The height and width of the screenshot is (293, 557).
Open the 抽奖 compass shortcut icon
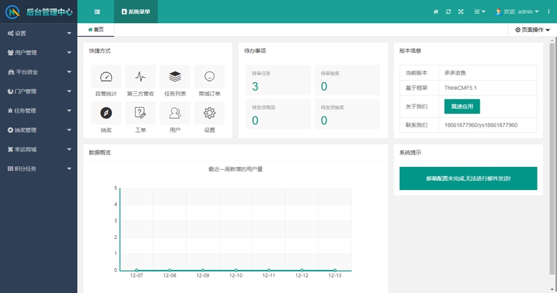(106, 113)
